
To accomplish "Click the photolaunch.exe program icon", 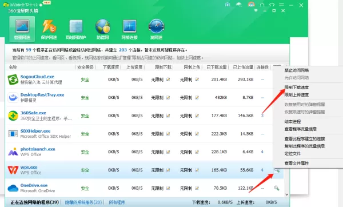I will coord(13,152).
